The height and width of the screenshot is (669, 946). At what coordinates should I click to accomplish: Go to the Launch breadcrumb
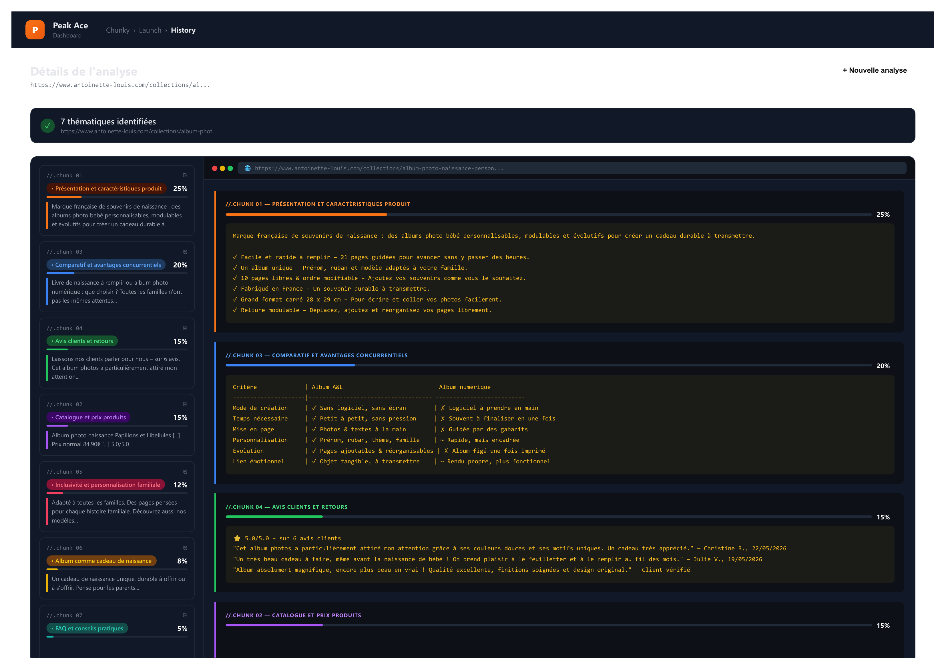[150, 30]
